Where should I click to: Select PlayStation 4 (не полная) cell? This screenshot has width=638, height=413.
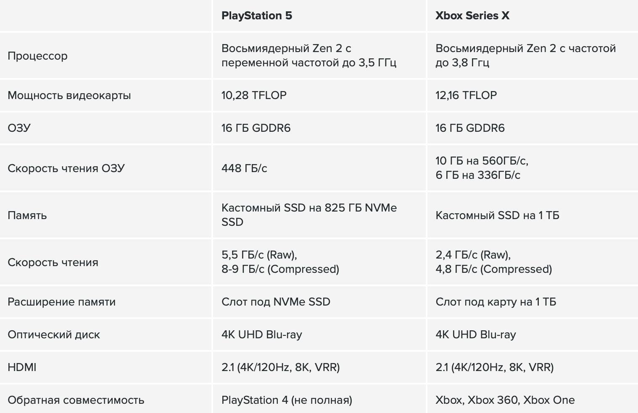pyautogui.click(x=287, y=400)
